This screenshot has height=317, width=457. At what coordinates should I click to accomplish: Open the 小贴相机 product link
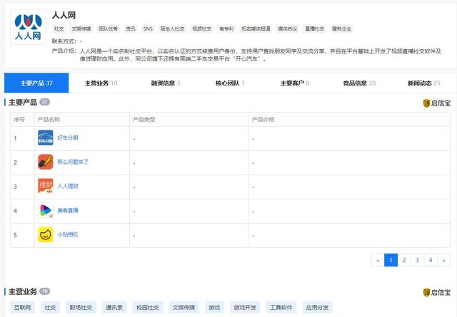click(68, 234)
